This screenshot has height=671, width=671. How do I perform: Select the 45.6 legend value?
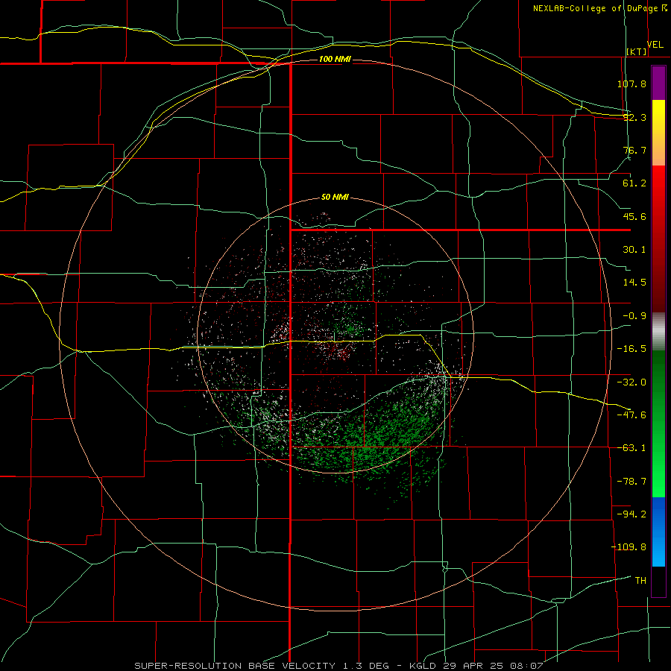[x=634, y=216]
